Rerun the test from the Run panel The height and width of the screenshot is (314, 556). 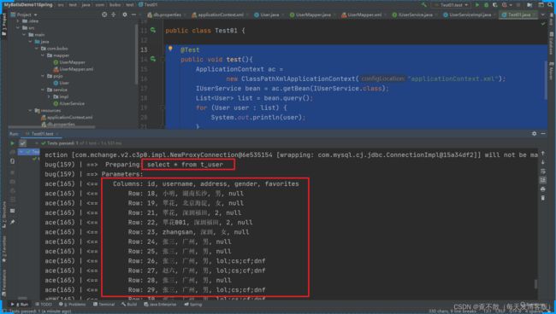pos(13,143)
